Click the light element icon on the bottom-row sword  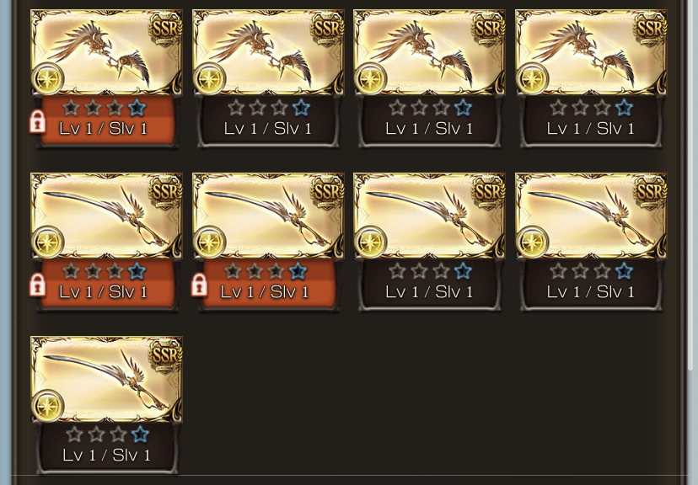pyautogui.click(x=48, y=405)
